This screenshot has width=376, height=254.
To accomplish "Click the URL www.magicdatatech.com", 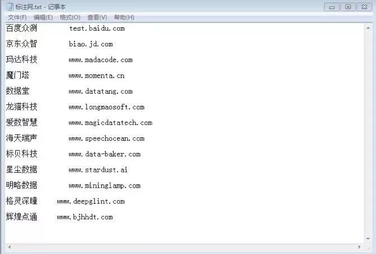I will 110,123.
